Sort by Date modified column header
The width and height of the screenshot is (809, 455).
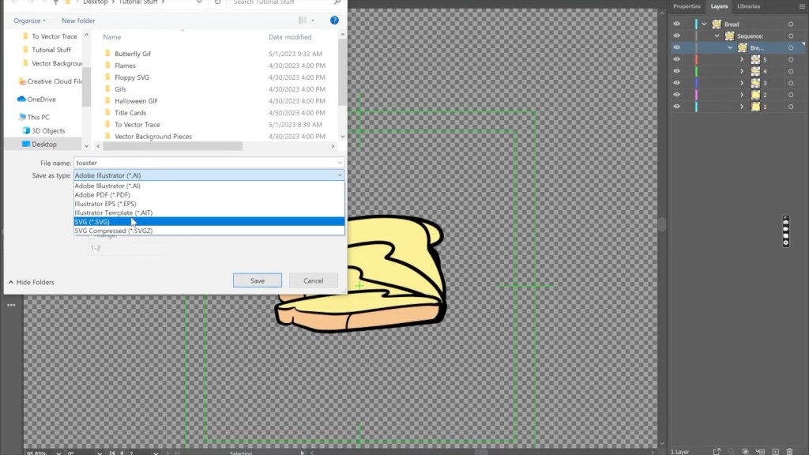[290, 37]
